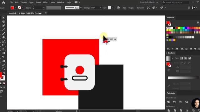Click the Divide pathfinder icon
The width and height of the screenshot is (200, 112).
click(x=169, y=110)
